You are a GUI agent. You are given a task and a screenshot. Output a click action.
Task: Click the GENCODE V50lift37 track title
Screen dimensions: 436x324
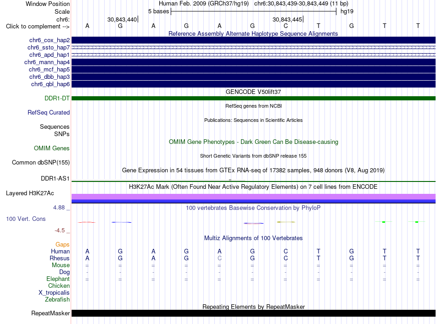pos(253,92)
